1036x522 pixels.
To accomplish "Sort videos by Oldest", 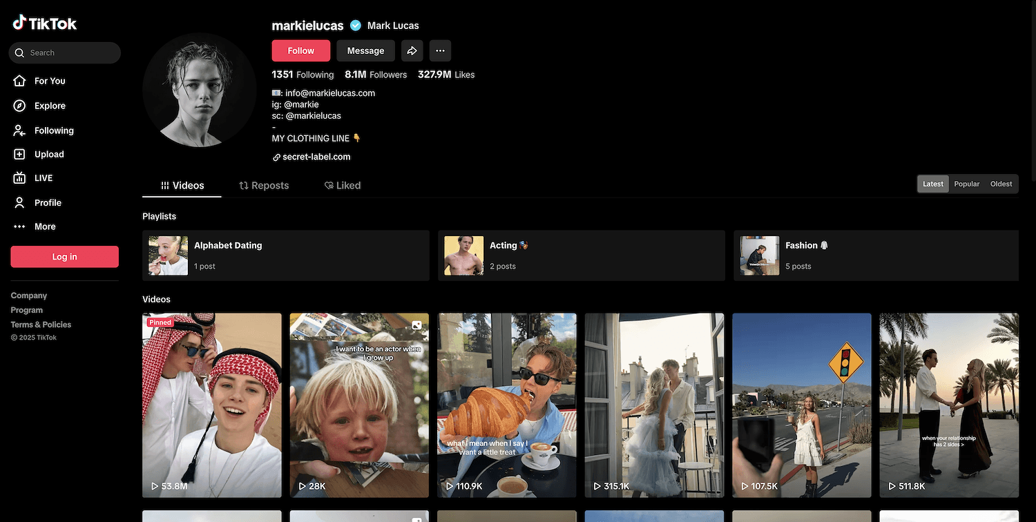I will pos(1001,184).
